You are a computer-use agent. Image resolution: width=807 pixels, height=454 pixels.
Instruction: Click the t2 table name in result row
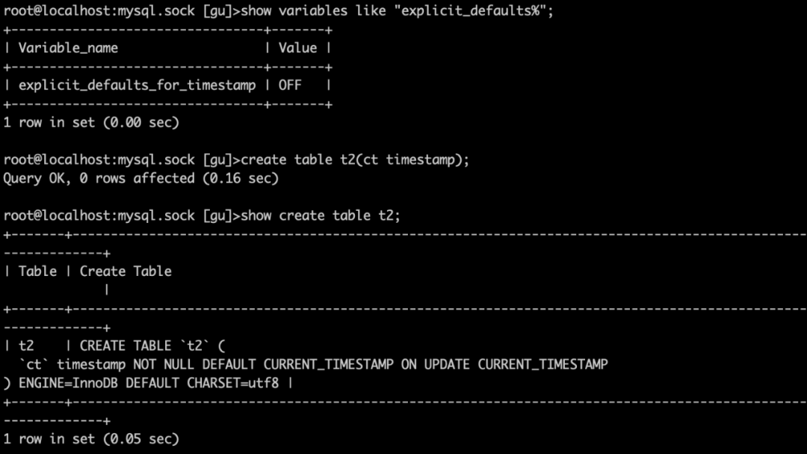click(26, 346)
